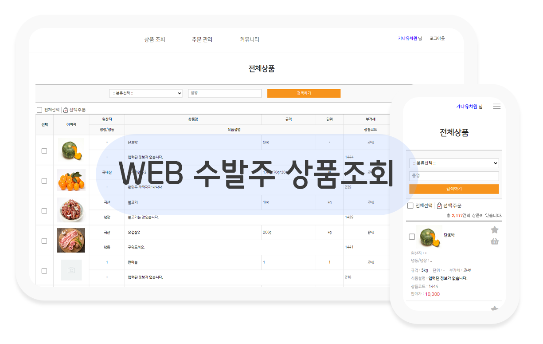Viewport: 543px width, 344px height.
Task: Check 전체선택 in the desktop view
Action: click(x=39, y=110)
